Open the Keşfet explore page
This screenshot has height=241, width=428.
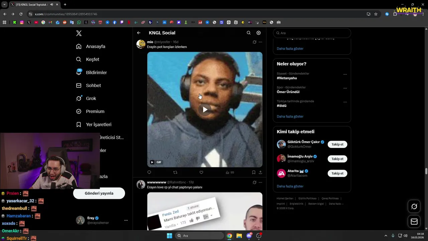coord(88,59)
